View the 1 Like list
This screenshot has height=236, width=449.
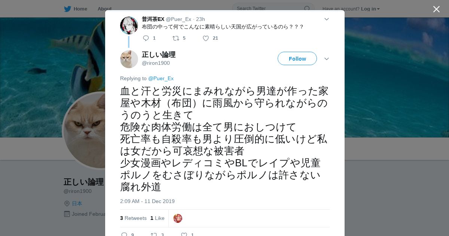pyautogui.click(x=158, y=218)
